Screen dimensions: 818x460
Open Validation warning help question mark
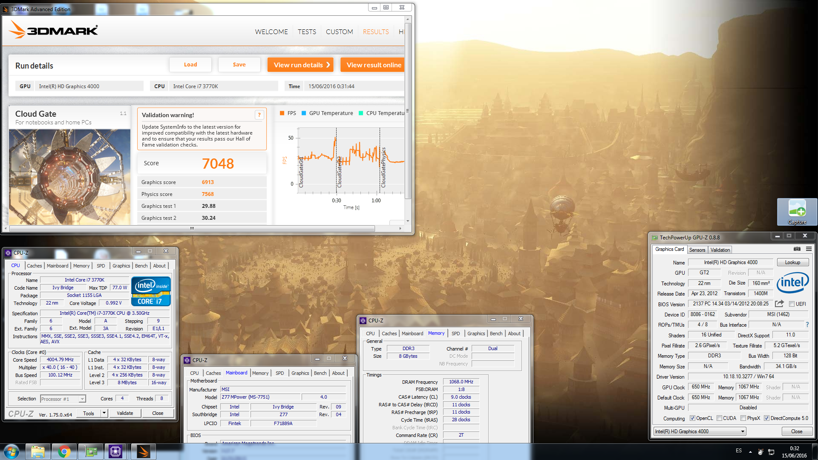tap(259, 115)
